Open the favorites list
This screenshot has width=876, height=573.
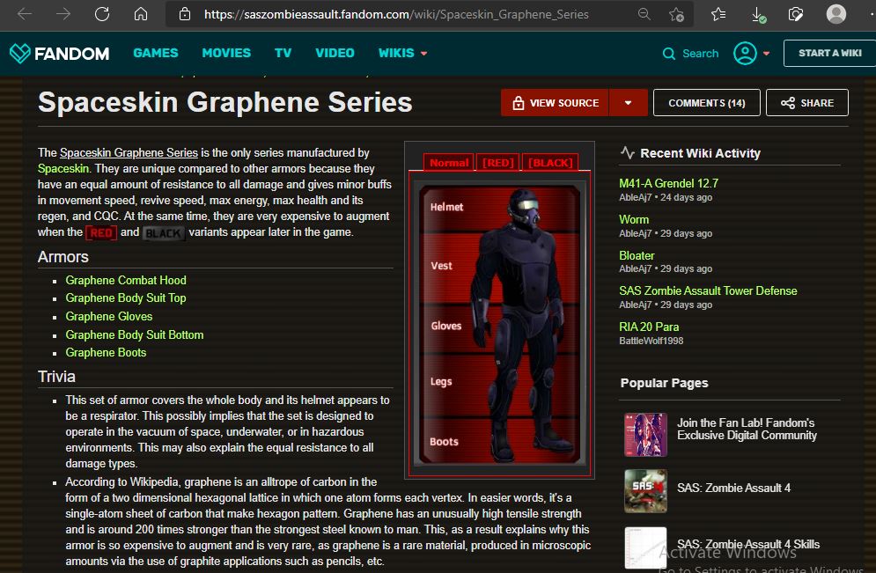pos(718,14)
